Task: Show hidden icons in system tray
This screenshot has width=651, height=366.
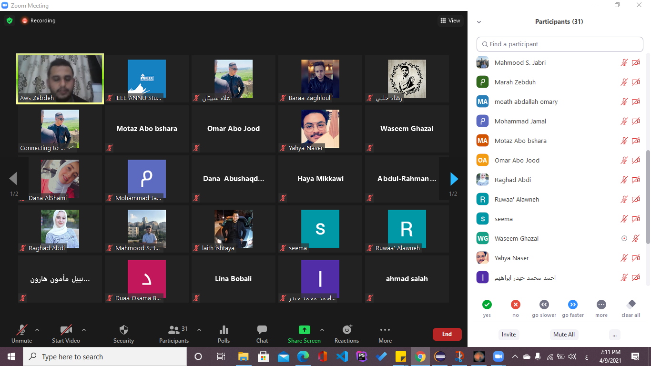Action: tap(515, 356)
